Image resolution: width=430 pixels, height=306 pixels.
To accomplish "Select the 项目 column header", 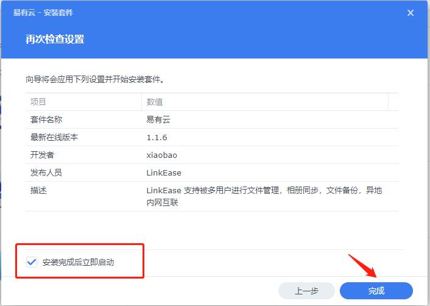I will [x=83, y=102].
